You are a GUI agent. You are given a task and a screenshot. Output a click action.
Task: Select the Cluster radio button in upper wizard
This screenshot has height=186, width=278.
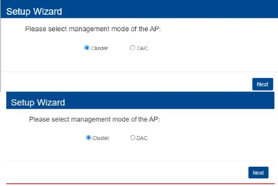click(87, 48)
